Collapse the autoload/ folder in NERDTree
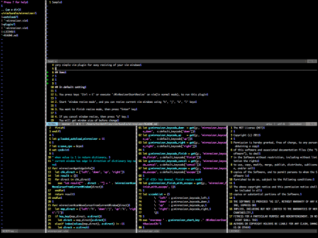Viewport: 318px width, 238px height. pyautogui.click(x=10, y=17)
